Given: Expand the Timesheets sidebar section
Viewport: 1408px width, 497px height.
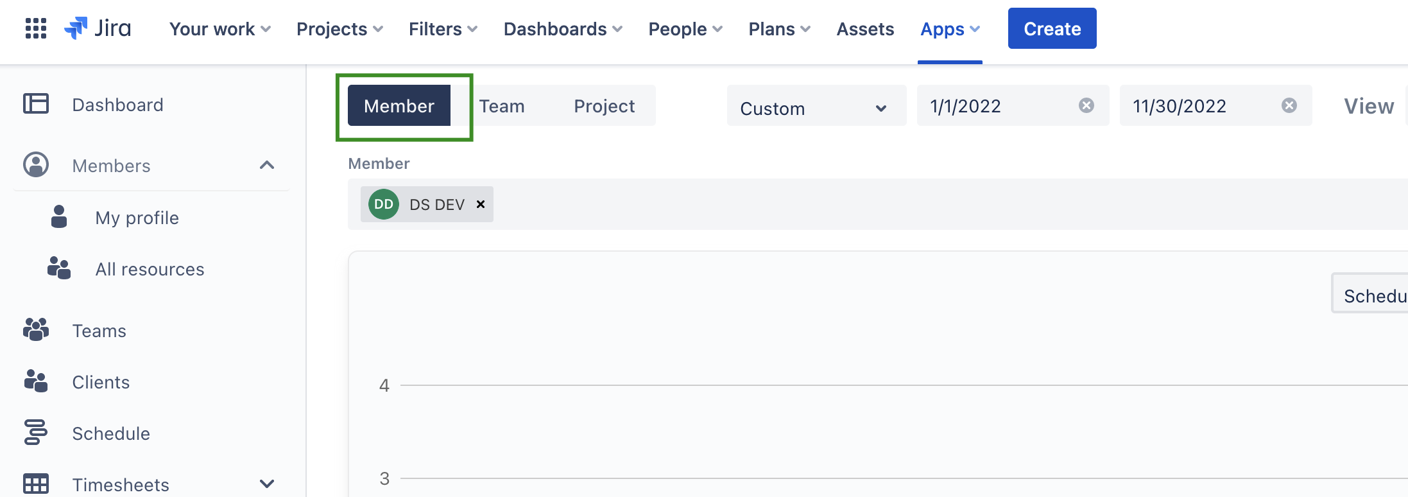Looking at the screenshot, I should click(267, 484).
